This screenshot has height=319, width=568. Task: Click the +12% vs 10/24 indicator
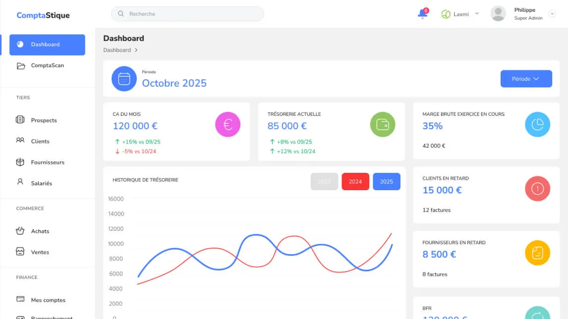pos(292,152)
